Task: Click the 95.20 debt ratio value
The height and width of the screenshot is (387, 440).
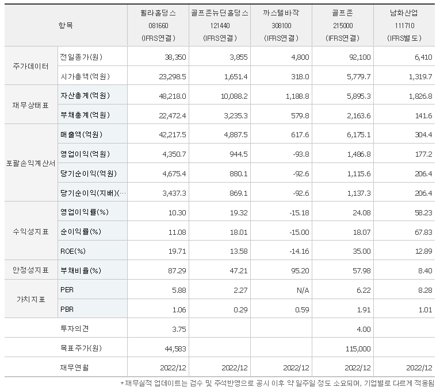Action: pyautogui.click(x=300, y=270)
